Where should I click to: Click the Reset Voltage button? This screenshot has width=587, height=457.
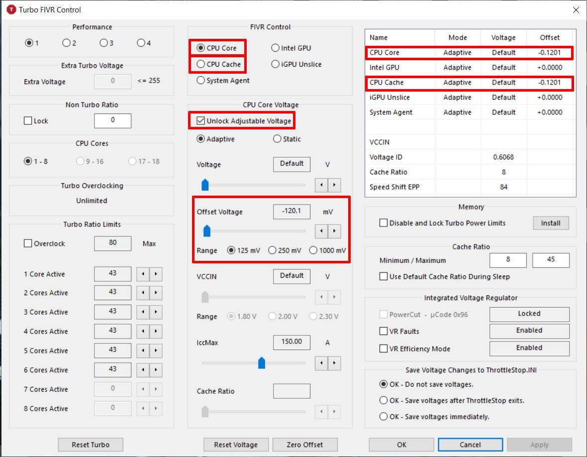point(236,445)
